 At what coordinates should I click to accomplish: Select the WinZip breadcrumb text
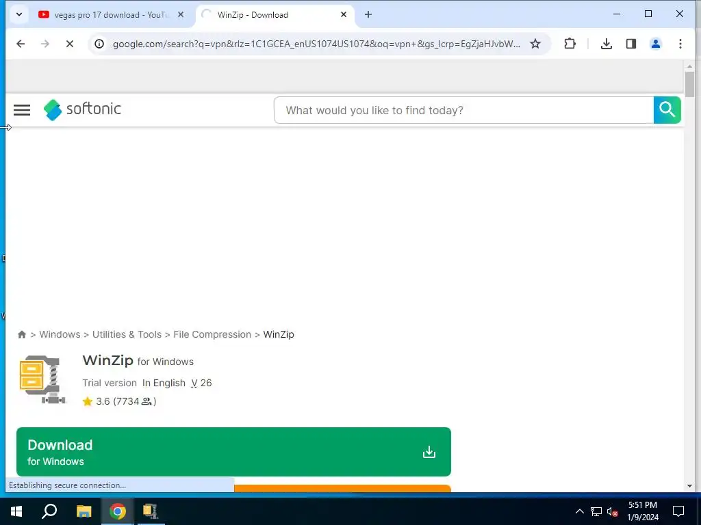(279, 334)
